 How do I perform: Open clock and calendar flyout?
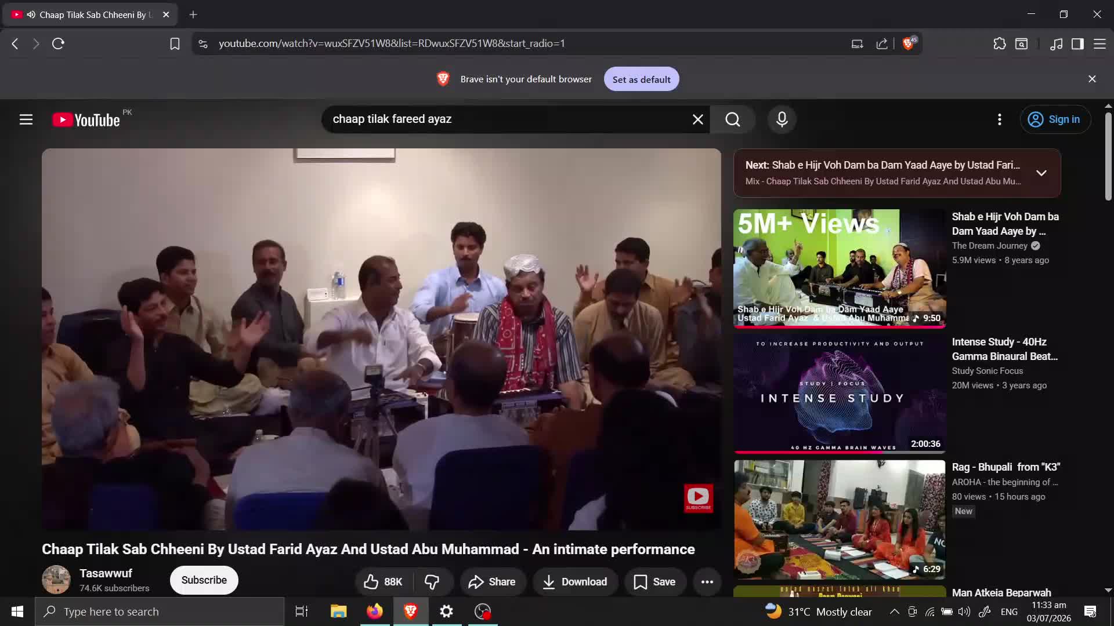click(1048, 612)
